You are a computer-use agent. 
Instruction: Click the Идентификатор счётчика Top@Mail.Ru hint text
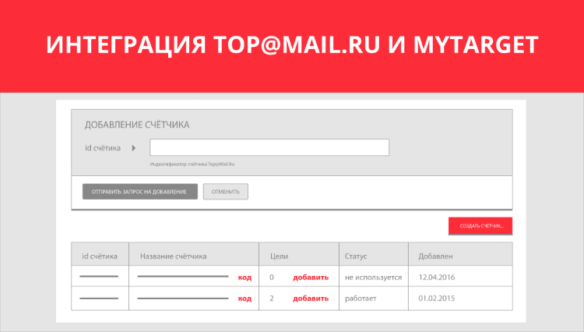[192, 164]
